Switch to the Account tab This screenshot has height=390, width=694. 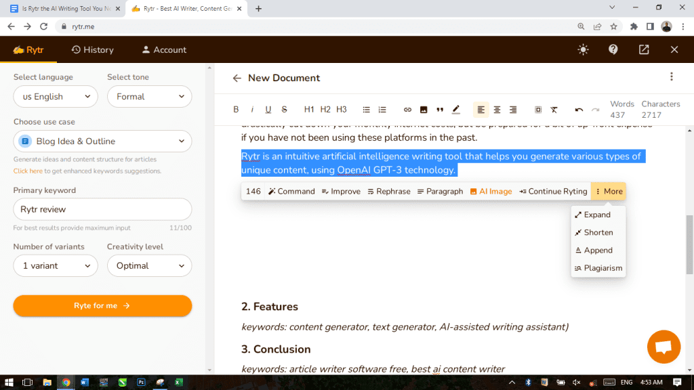pos(164,50)
